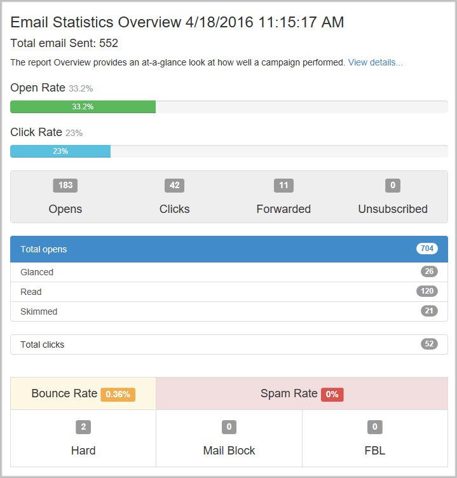Click the Spam Rate heading
The width and height of the screenshot is (457, 478).
(289, 393)
